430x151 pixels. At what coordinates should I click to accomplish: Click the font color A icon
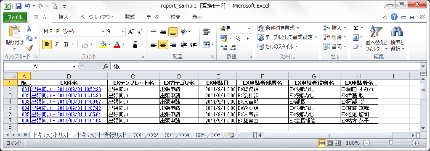(117, 44)
